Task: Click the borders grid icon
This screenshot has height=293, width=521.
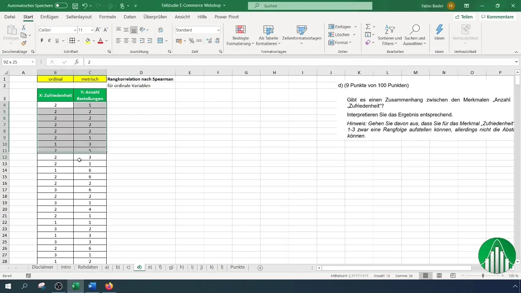Action: pos(72,41)
